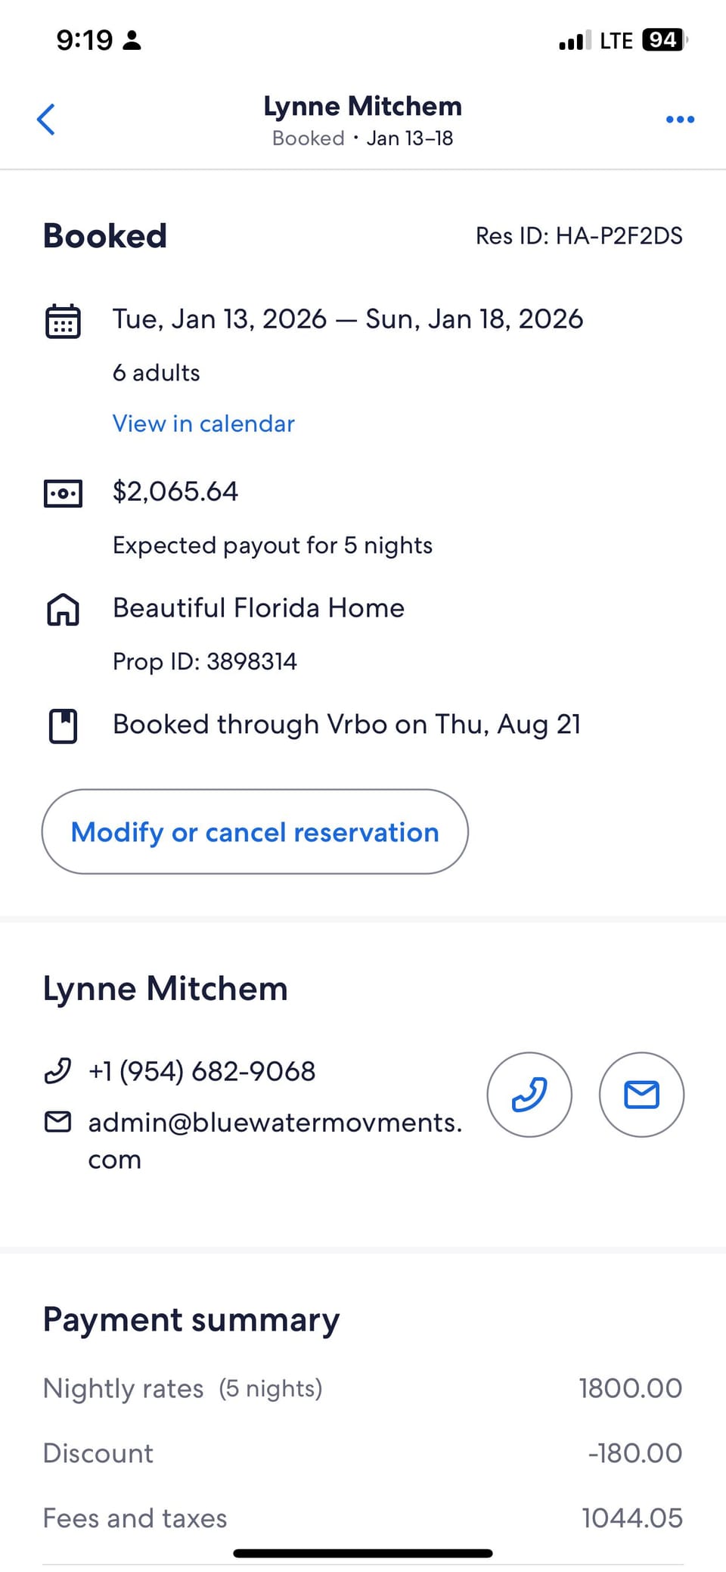Tap the Res ID HA-P2F2DS text
The height and width of the screenshot is (1572, 726).
point(579,236)
